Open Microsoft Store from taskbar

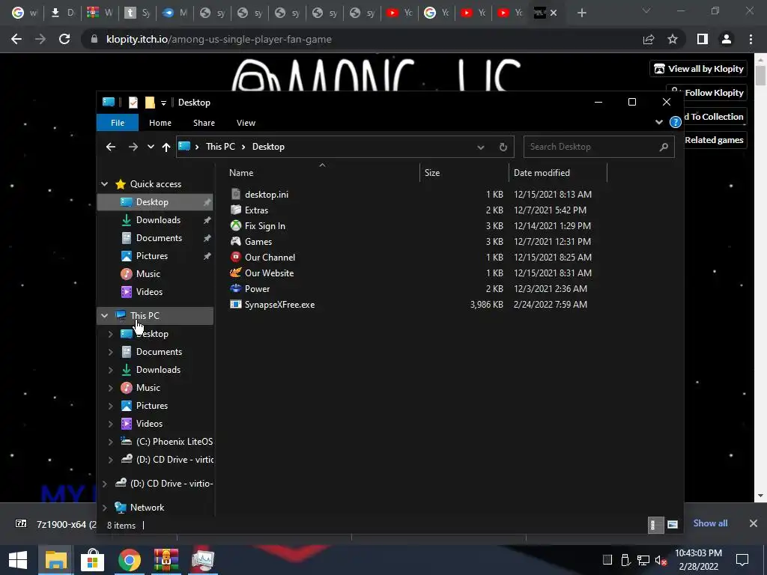pyautogui.click(x=92, y=560)
